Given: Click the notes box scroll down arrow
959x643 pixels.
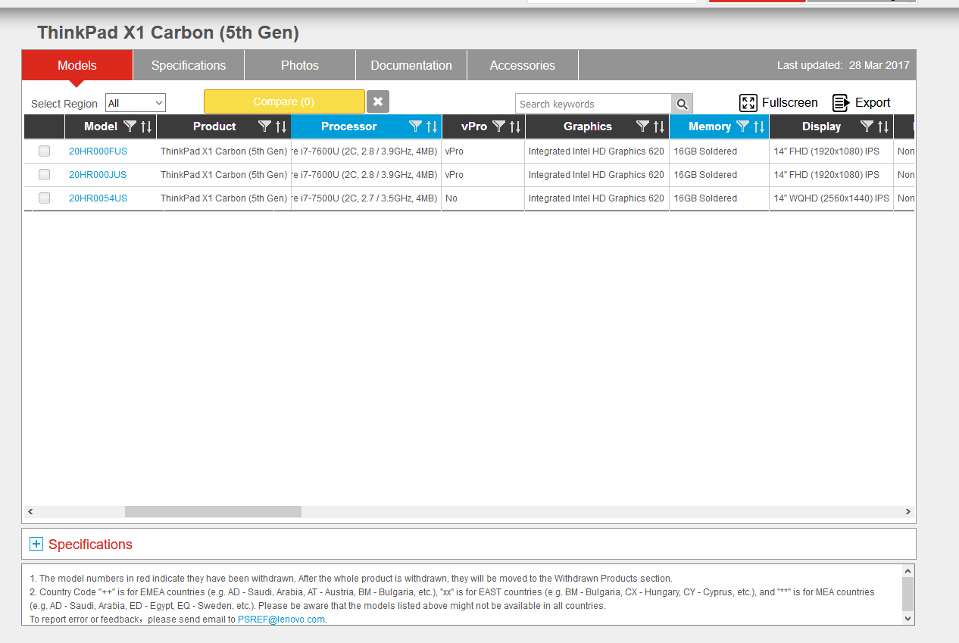Looking at the screenshot, I should [x=908, y=618].
